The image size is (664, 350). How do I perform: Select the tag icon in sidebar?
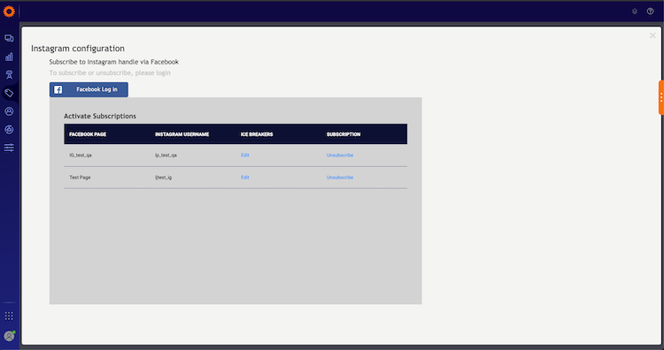click(x=9, y=93)
